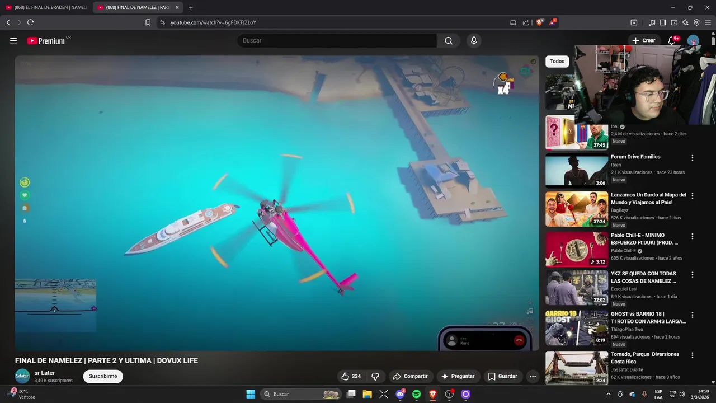Open Brave main menu hamburger
This screenshot has height=403, width=716.
[708, 22]
